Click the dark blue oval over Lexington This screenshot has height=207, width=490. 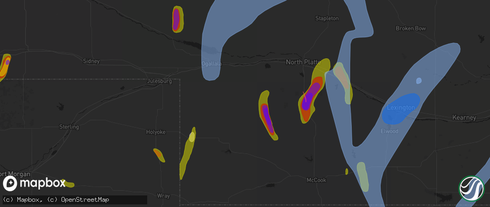(401, 109)
